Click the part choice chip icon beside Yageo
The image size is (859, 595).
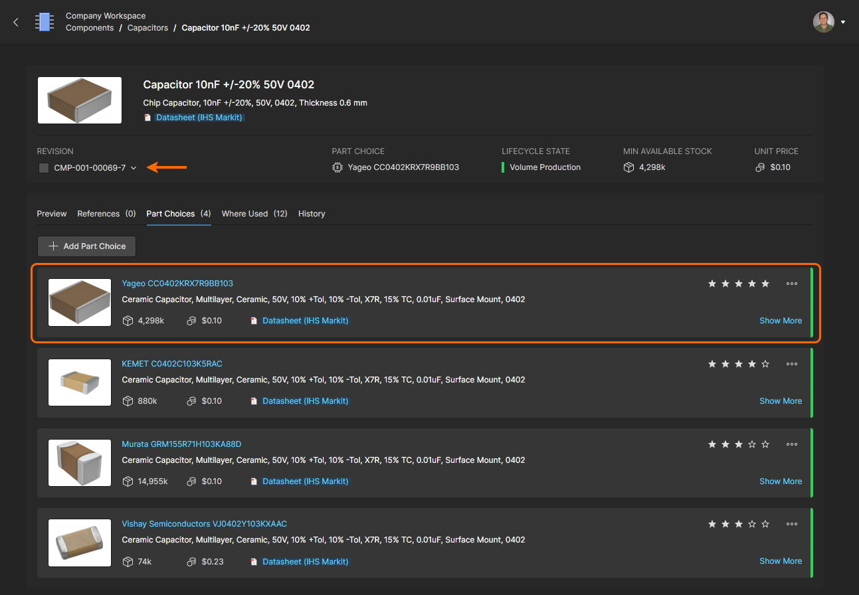[x=337, y=167]
